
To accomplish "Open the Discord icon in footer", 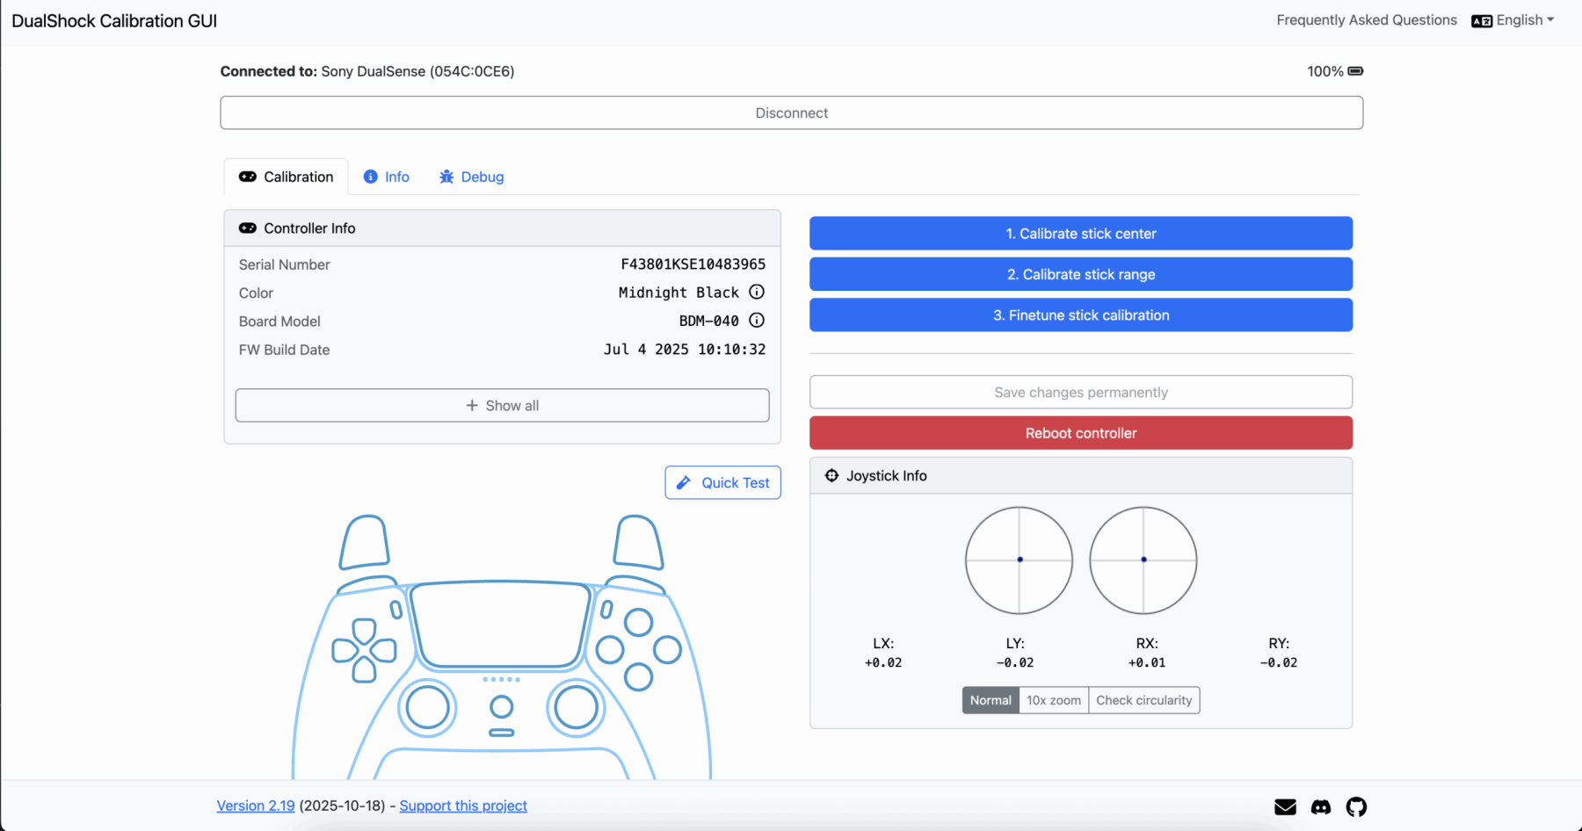I will [x=1320, y=806].
